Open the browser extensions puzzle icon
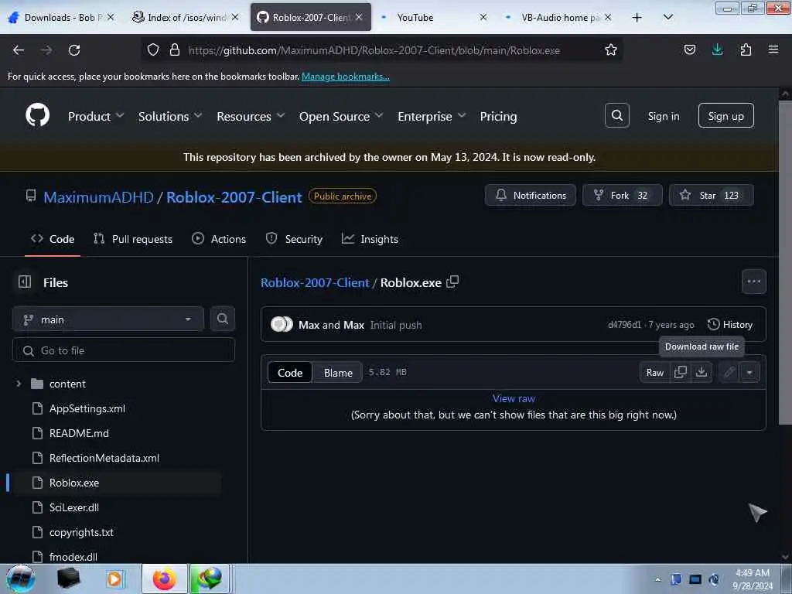 [746, 49]
